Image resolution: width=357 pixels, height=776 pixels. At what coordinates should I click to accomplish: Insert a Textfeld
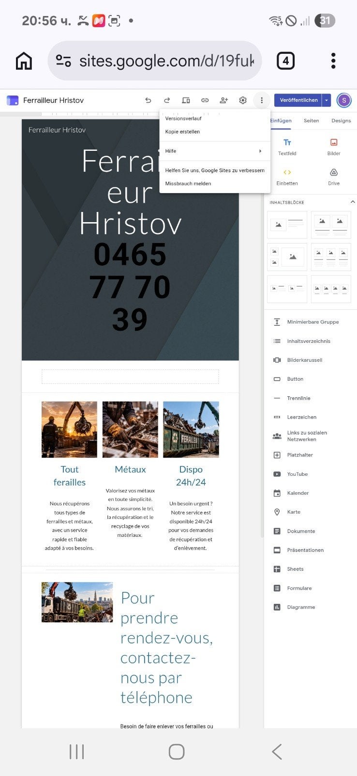(x=287, y=146)
